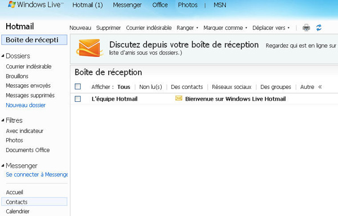Click Se connecter à Messenger link

pos(37,174)
